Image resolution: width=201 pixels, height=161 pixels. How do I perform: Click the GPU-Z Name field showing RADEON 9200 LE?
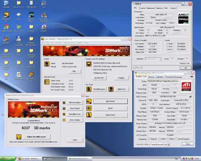[163, 81]
